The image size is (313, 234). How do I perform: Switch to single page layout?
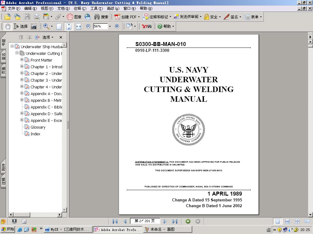point(278,221)
